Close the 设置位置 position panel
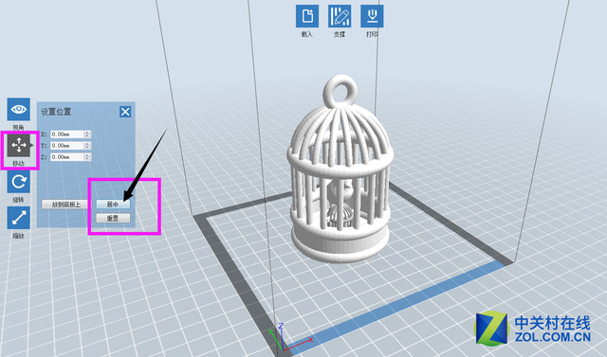Viewport: 607px width, 357px height. pyautogui.click(x=125, y=112)
